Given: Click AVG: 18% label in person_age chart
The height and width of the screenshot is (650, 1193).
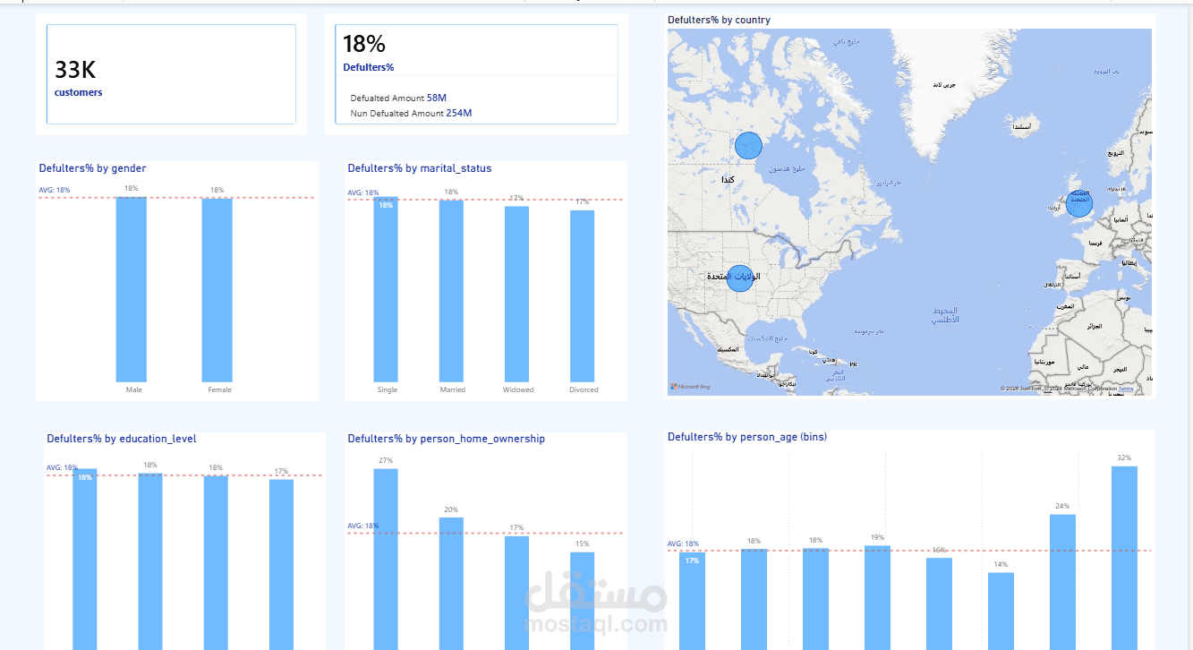Looking at the screenshot, I should 684,543.
